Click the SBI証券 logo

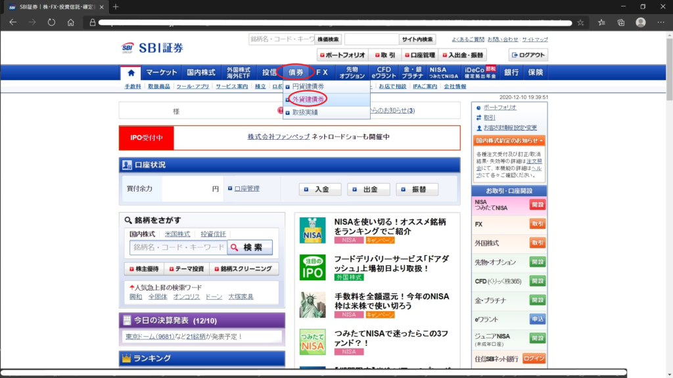152,48
